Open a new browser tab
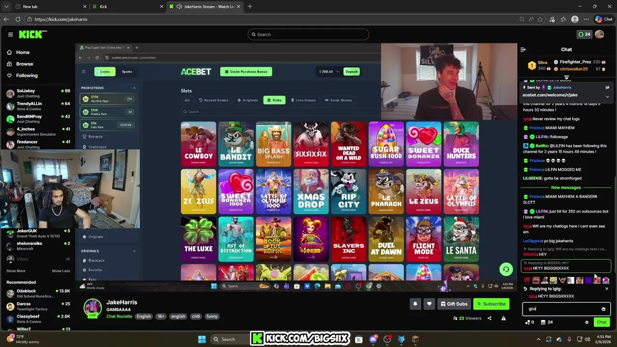 click(x=250, y=6)
